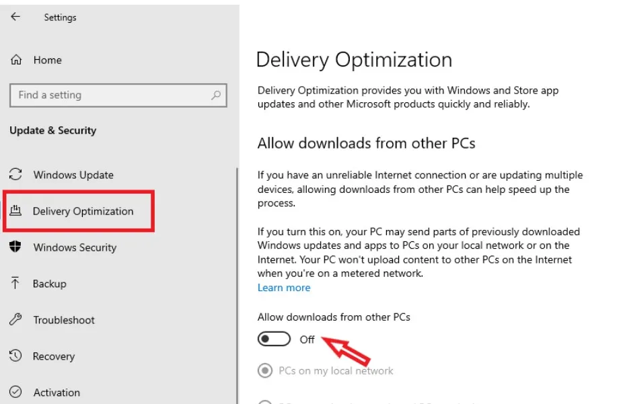Focus the Find a setting box

click(108, 95)
